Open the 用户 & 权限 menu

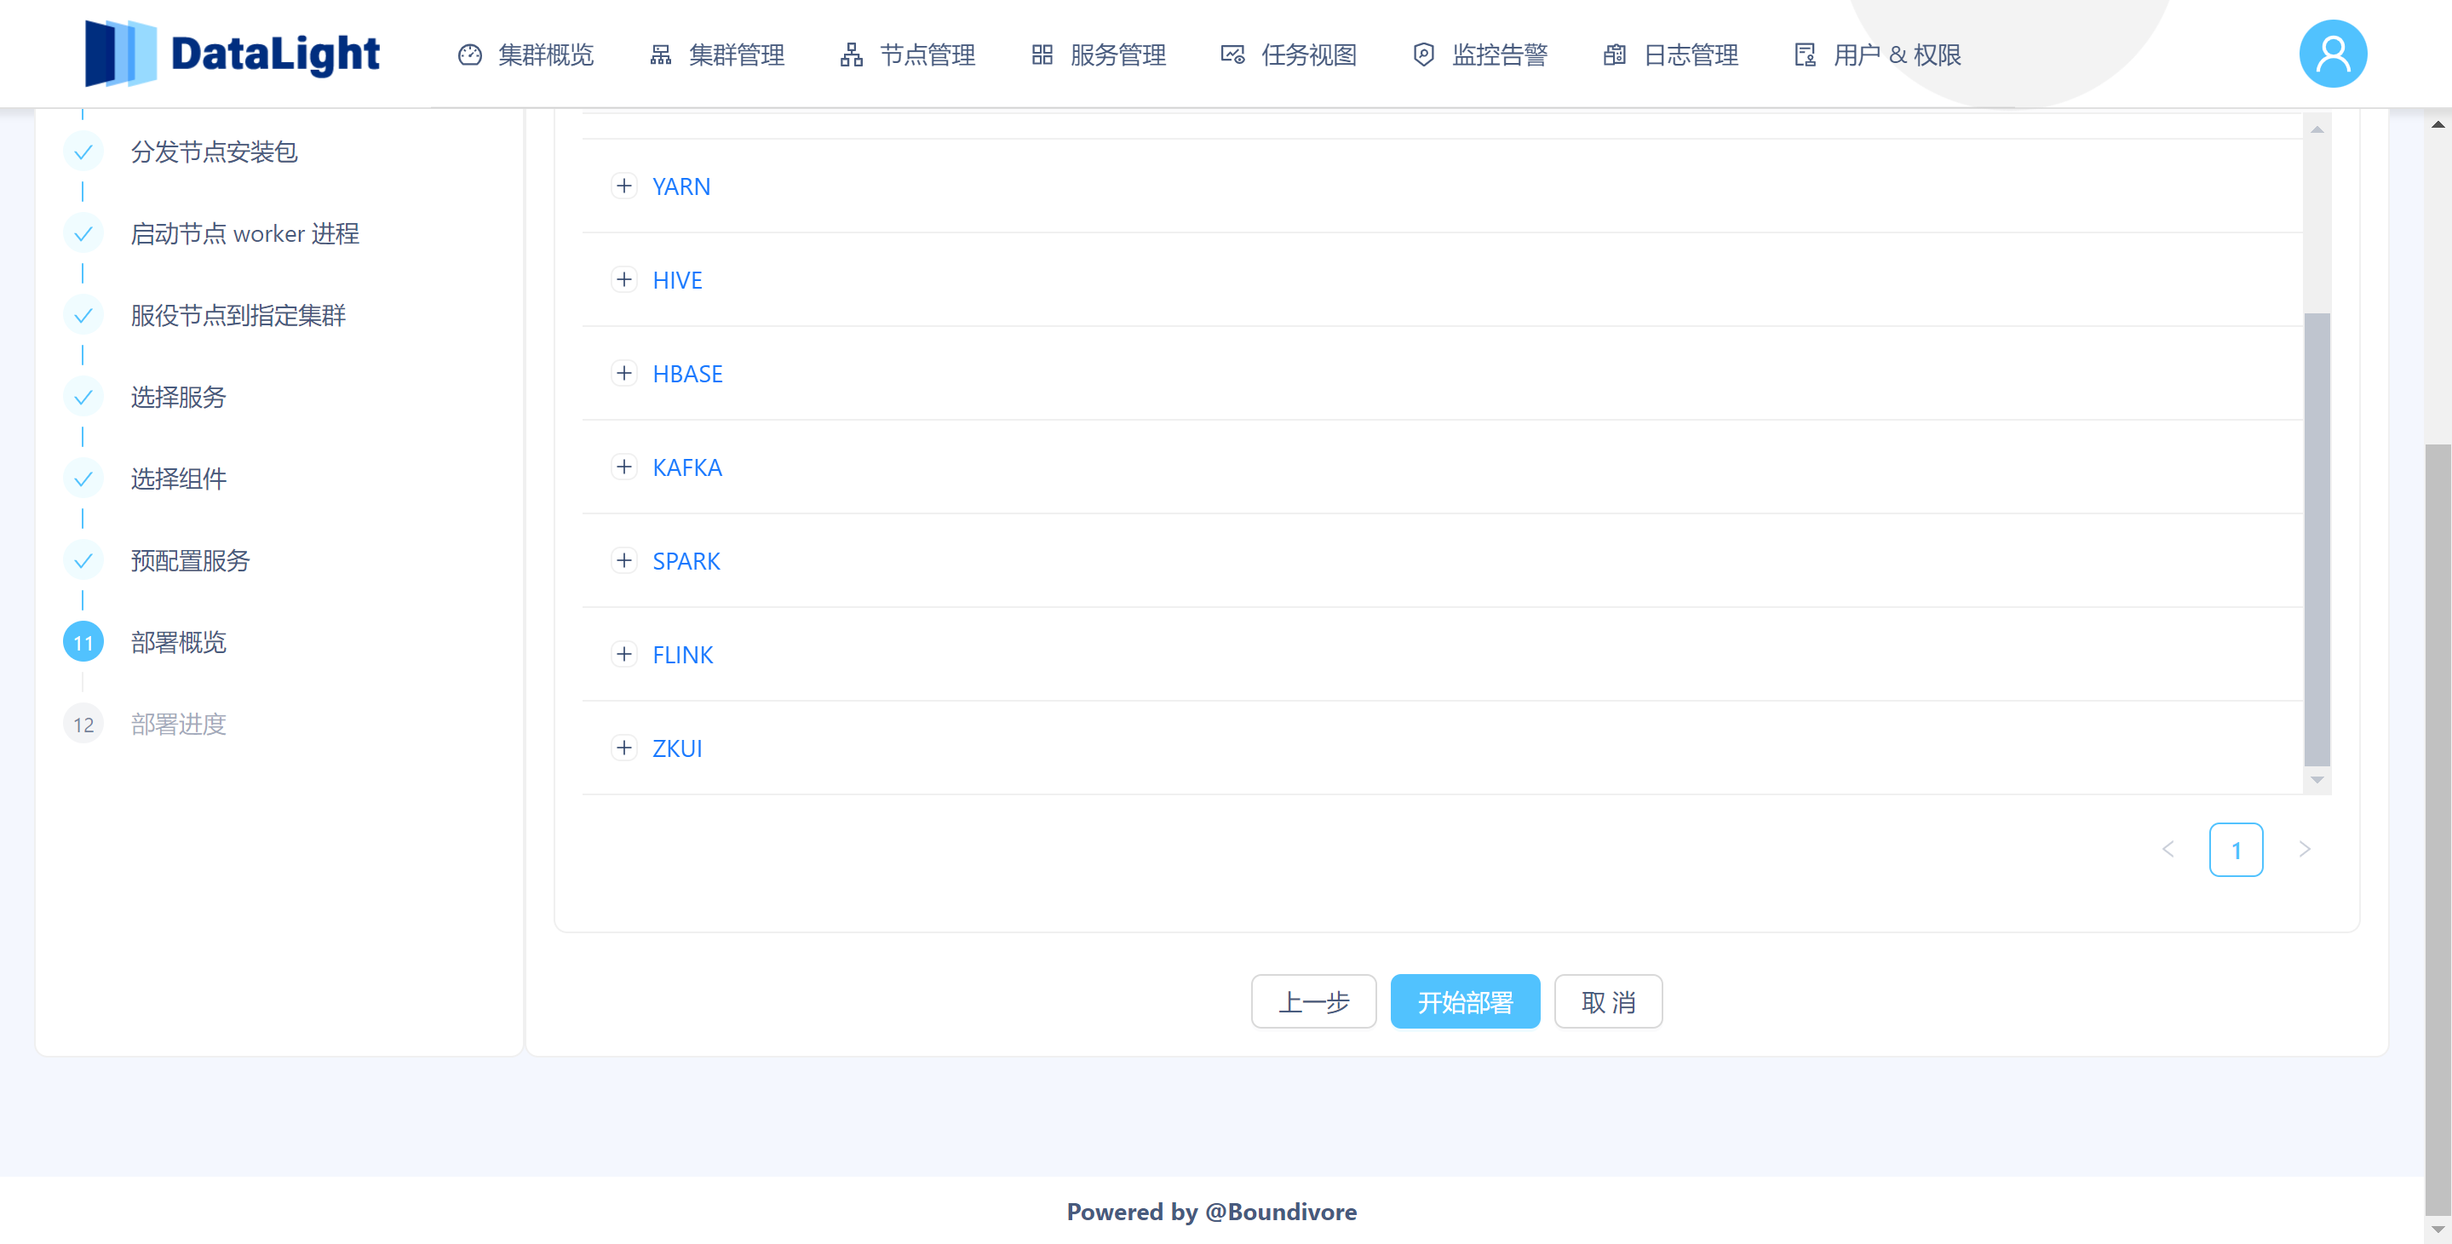1877,55
